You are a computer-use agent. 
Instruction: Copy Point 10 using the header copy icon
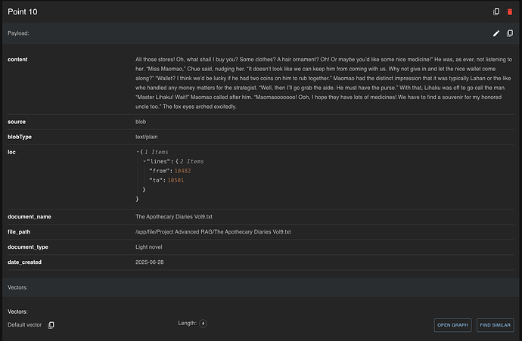tap(496, 11)
